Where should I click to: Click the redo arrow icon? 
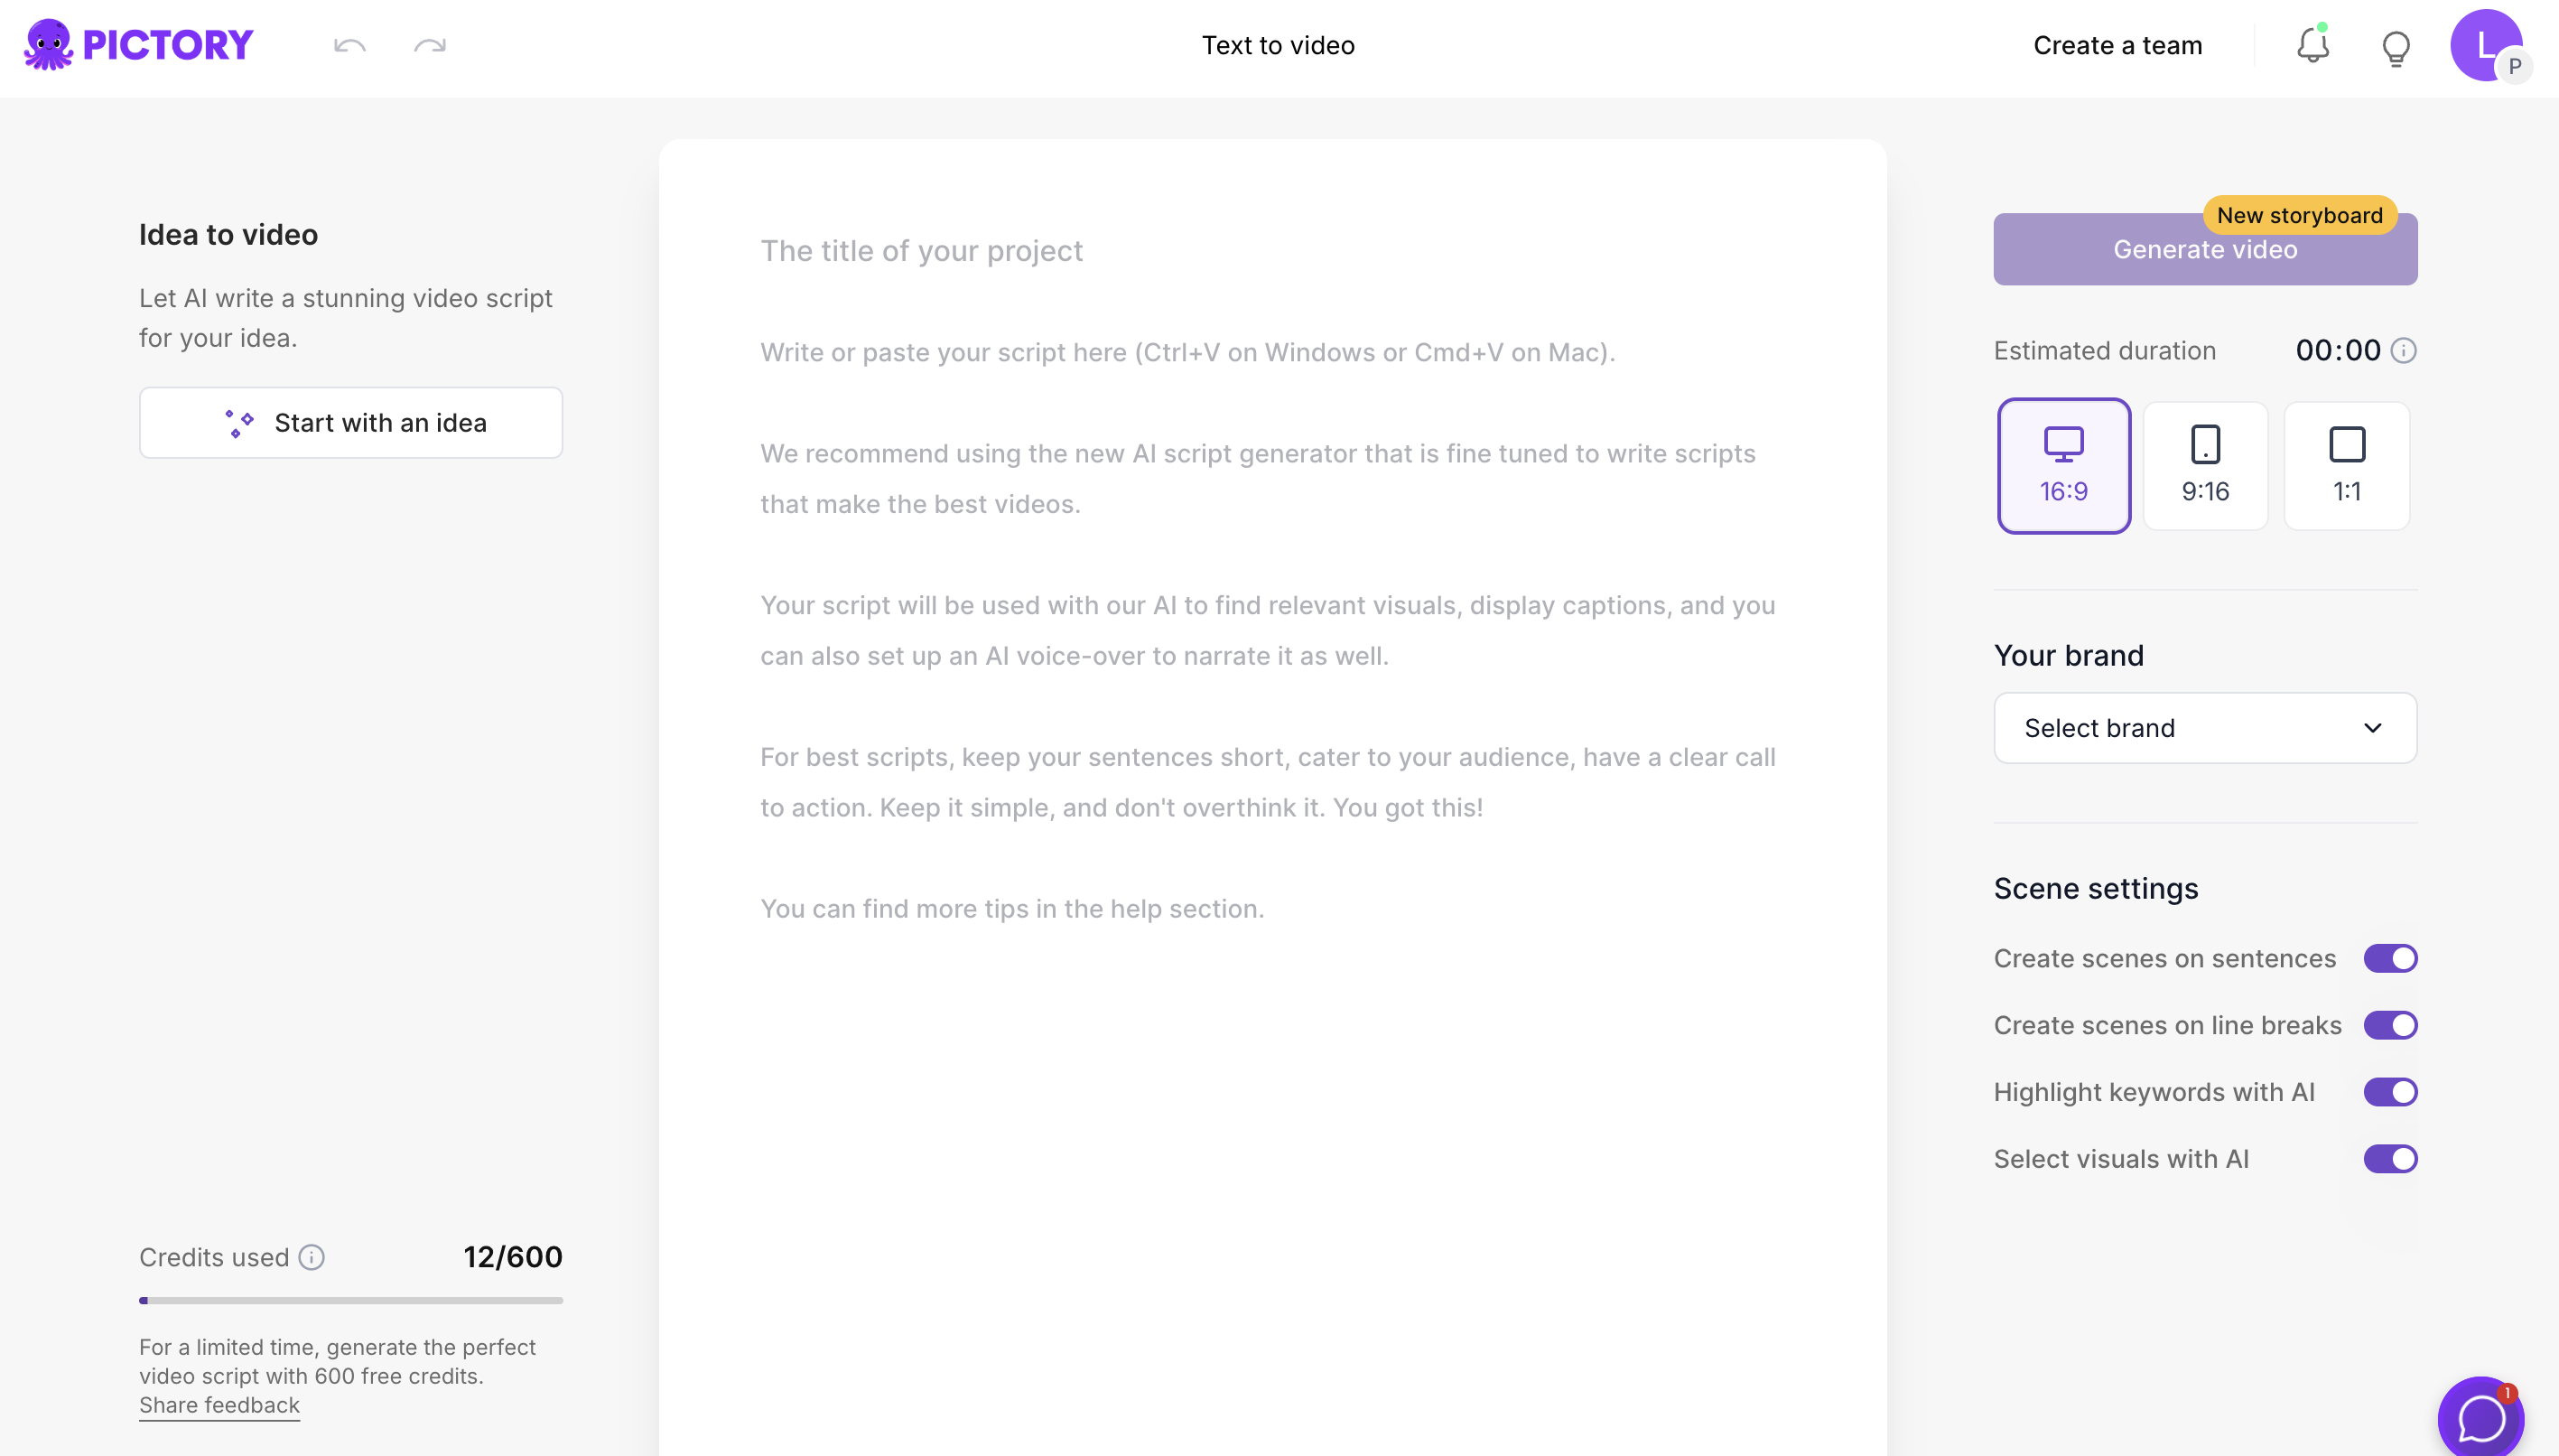tap(430, 45)
